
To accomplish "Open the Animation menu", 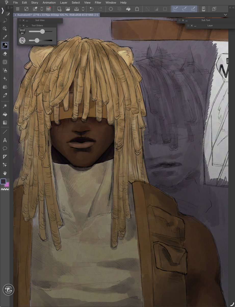I will 49,3.
